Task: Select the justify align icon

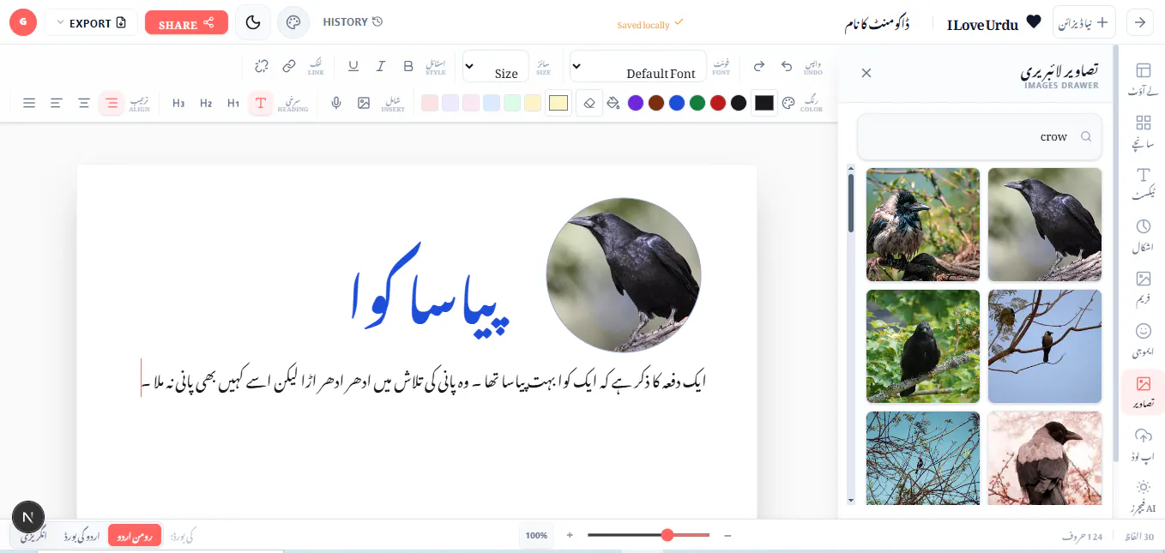Action: coord(29,103)
